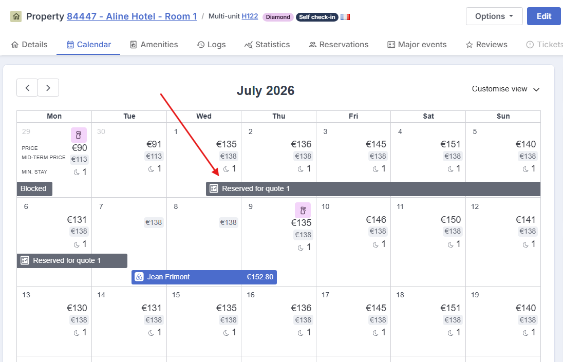The image size is (563, 362).
Task: Click the €136 price on July 16
Action: (301, 308)
